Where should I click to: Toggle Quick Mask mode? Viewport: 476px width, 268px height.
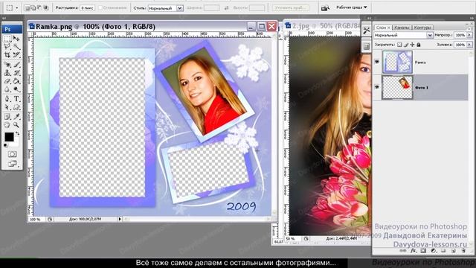point(12,154)
